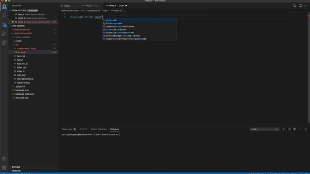Open logo.svg in the file tree
This screenshot has width=310, height=174.
[x=21, y=75]
